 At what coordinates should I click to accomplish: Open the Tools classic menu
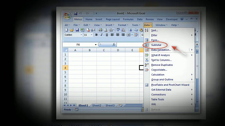[136, 25]
